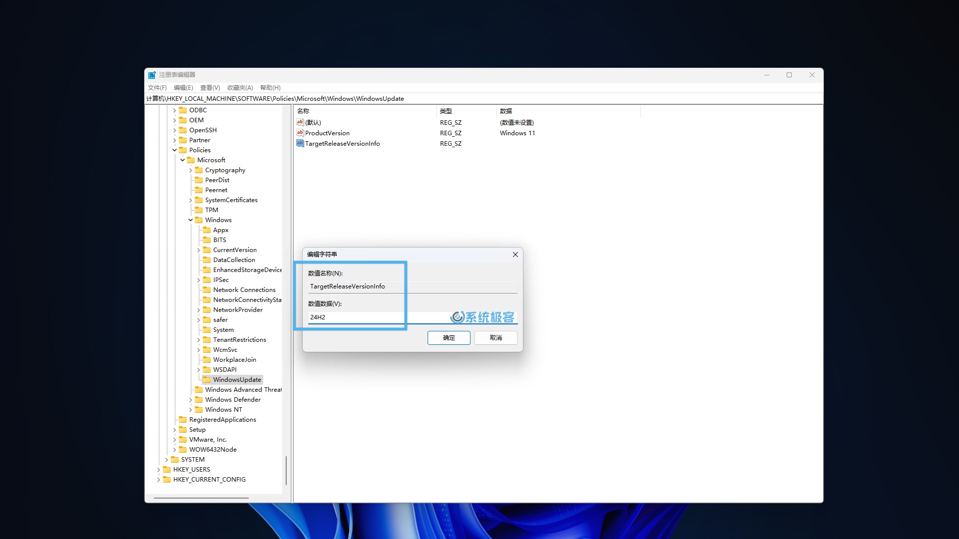
Task: Open the 查看(V) menu
Action: (210, 88)
